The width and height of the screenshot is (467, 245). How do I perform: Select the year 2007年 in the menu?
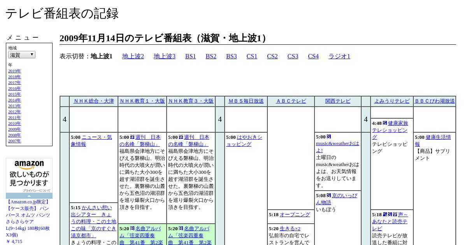[14, 141]
